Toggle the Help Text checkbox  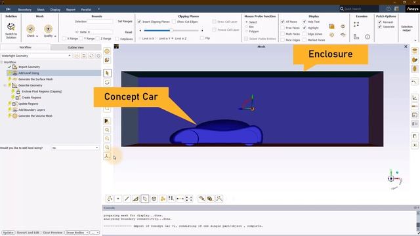304,22
